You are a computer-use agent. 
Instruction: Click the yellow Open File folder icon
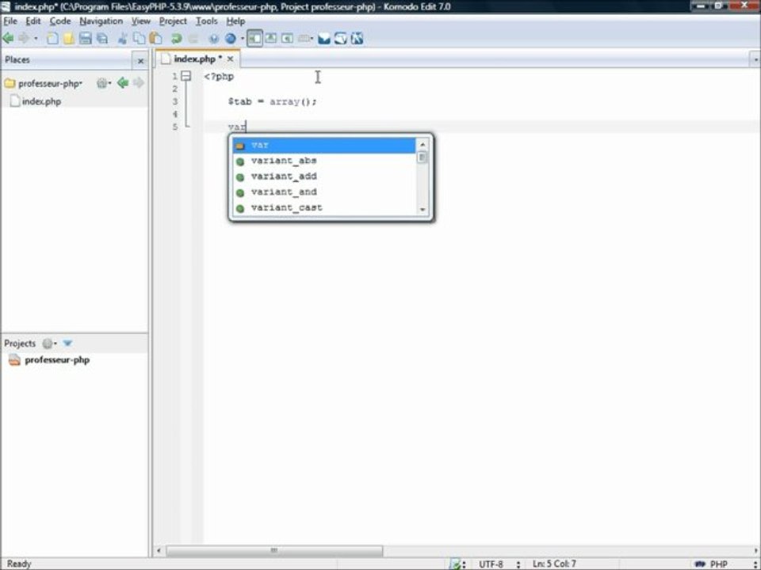coord(68,38)
